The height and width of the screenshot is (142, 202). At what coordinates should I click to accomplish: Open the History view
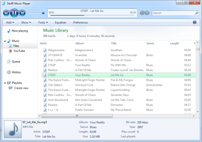point(16,72)
